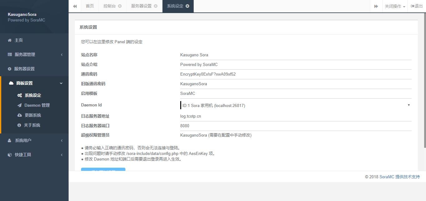Click the Daemon 管理 paper-plane icon
The image size is (426, 201).
(x=20, y=105)
